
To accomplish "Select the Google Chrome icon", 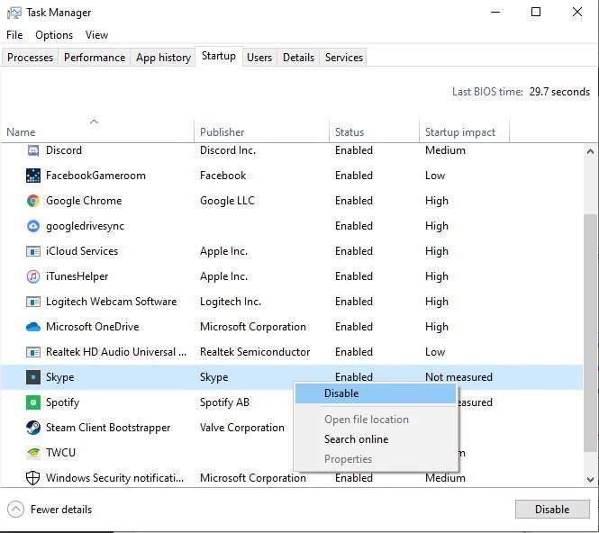I will [x=33, y=201].
